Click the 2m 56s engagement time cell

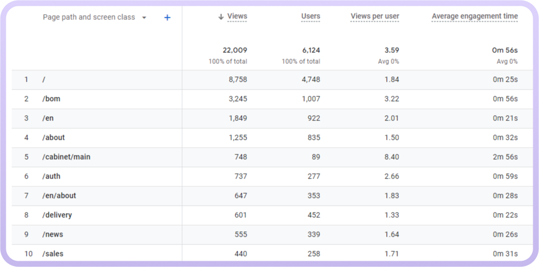[x=505, y=157]
